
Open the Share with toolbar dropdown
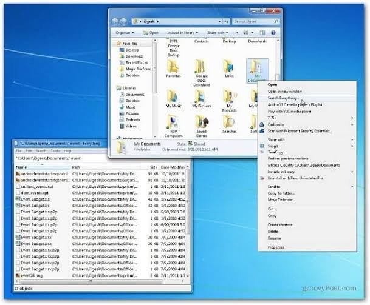tap(218, 33)
